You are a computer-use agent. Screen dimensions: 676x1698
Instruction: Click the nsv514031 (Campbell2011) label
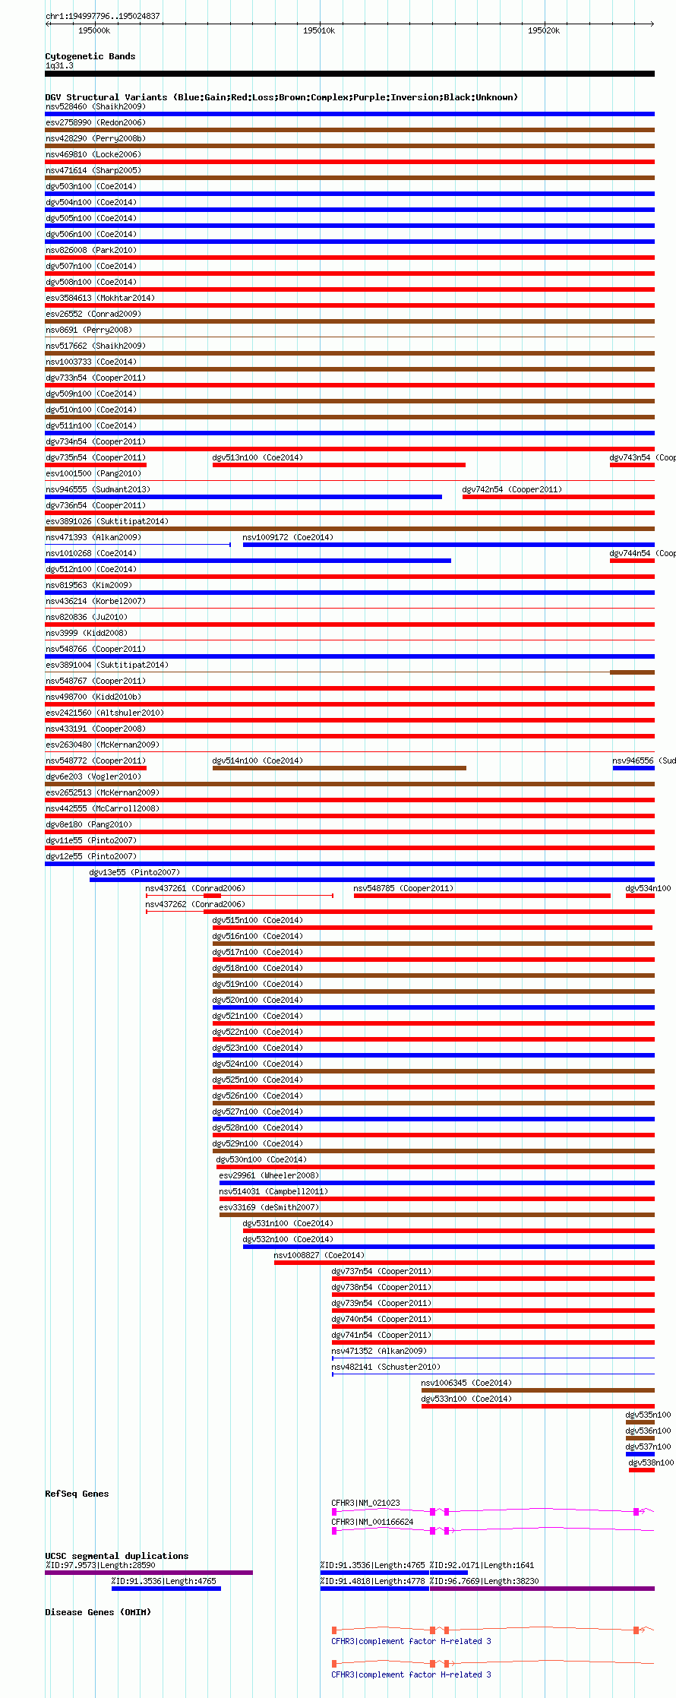click(273, 1191)
